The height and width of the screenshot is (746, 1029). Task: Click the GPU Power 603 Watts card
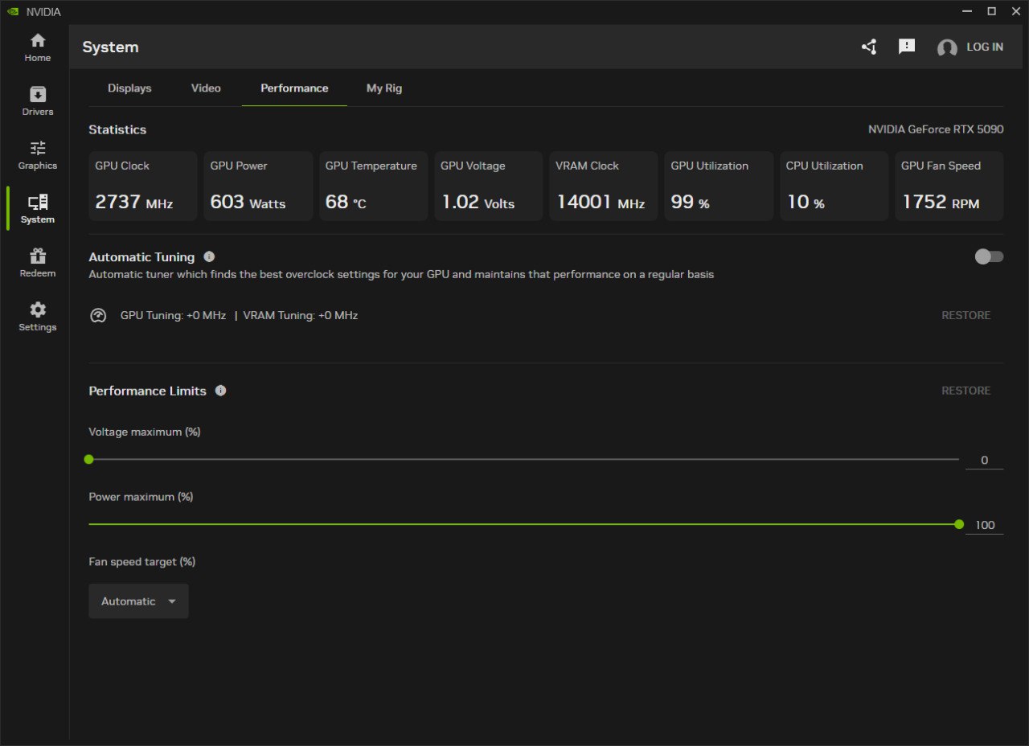[258, 186]
